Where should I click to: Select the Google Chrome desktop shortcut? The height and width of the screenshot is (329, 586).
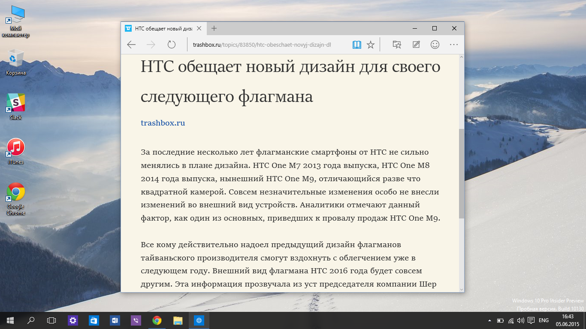15,199
